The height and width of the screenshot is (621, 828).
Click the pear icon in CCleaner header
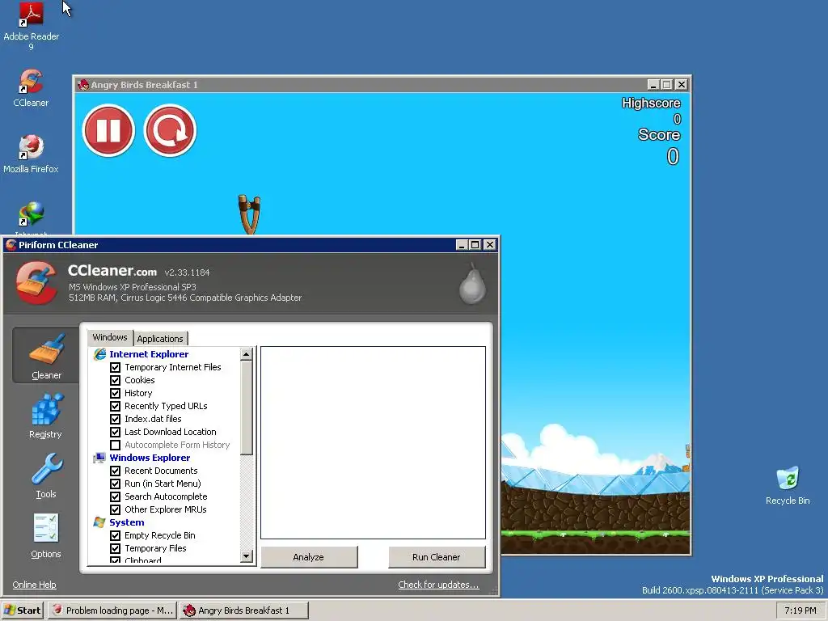click(472, 284)
